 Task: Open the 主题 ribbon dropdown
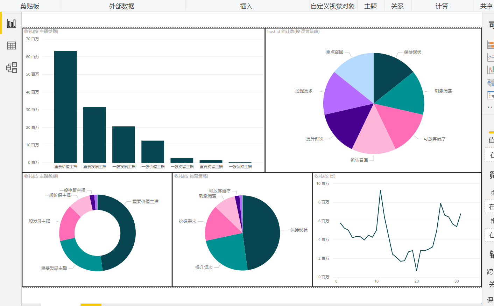click(370, 6)
